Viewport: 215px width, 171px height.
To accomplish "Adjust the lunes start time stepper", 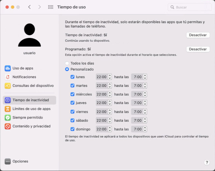I will pyautogui.click(x=110, y=77).
